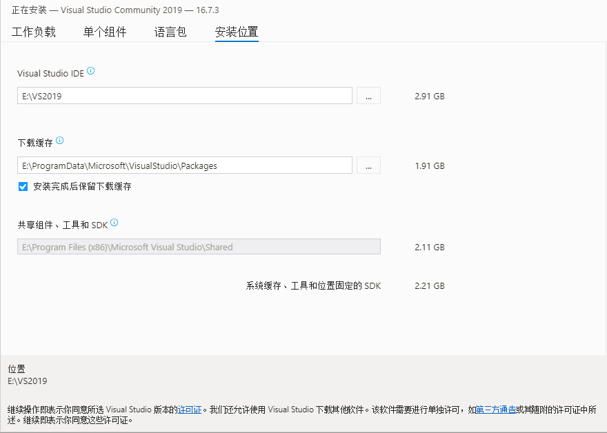This screenshot has height=433, width=607.
Task: Click the 2.11 GB shared components size
Action: pos(430,247)
